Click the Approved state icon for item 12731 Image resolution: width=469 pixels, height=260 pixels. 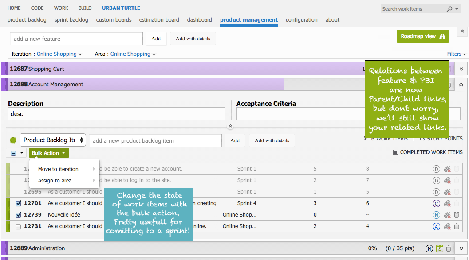(437, 226)
